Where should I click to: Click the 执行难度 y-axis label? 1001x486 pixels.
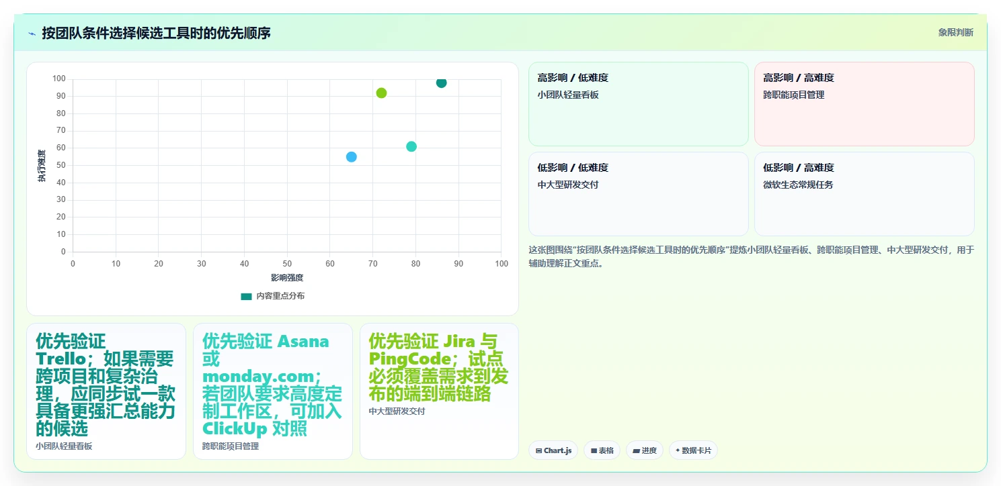coord(42,166)
